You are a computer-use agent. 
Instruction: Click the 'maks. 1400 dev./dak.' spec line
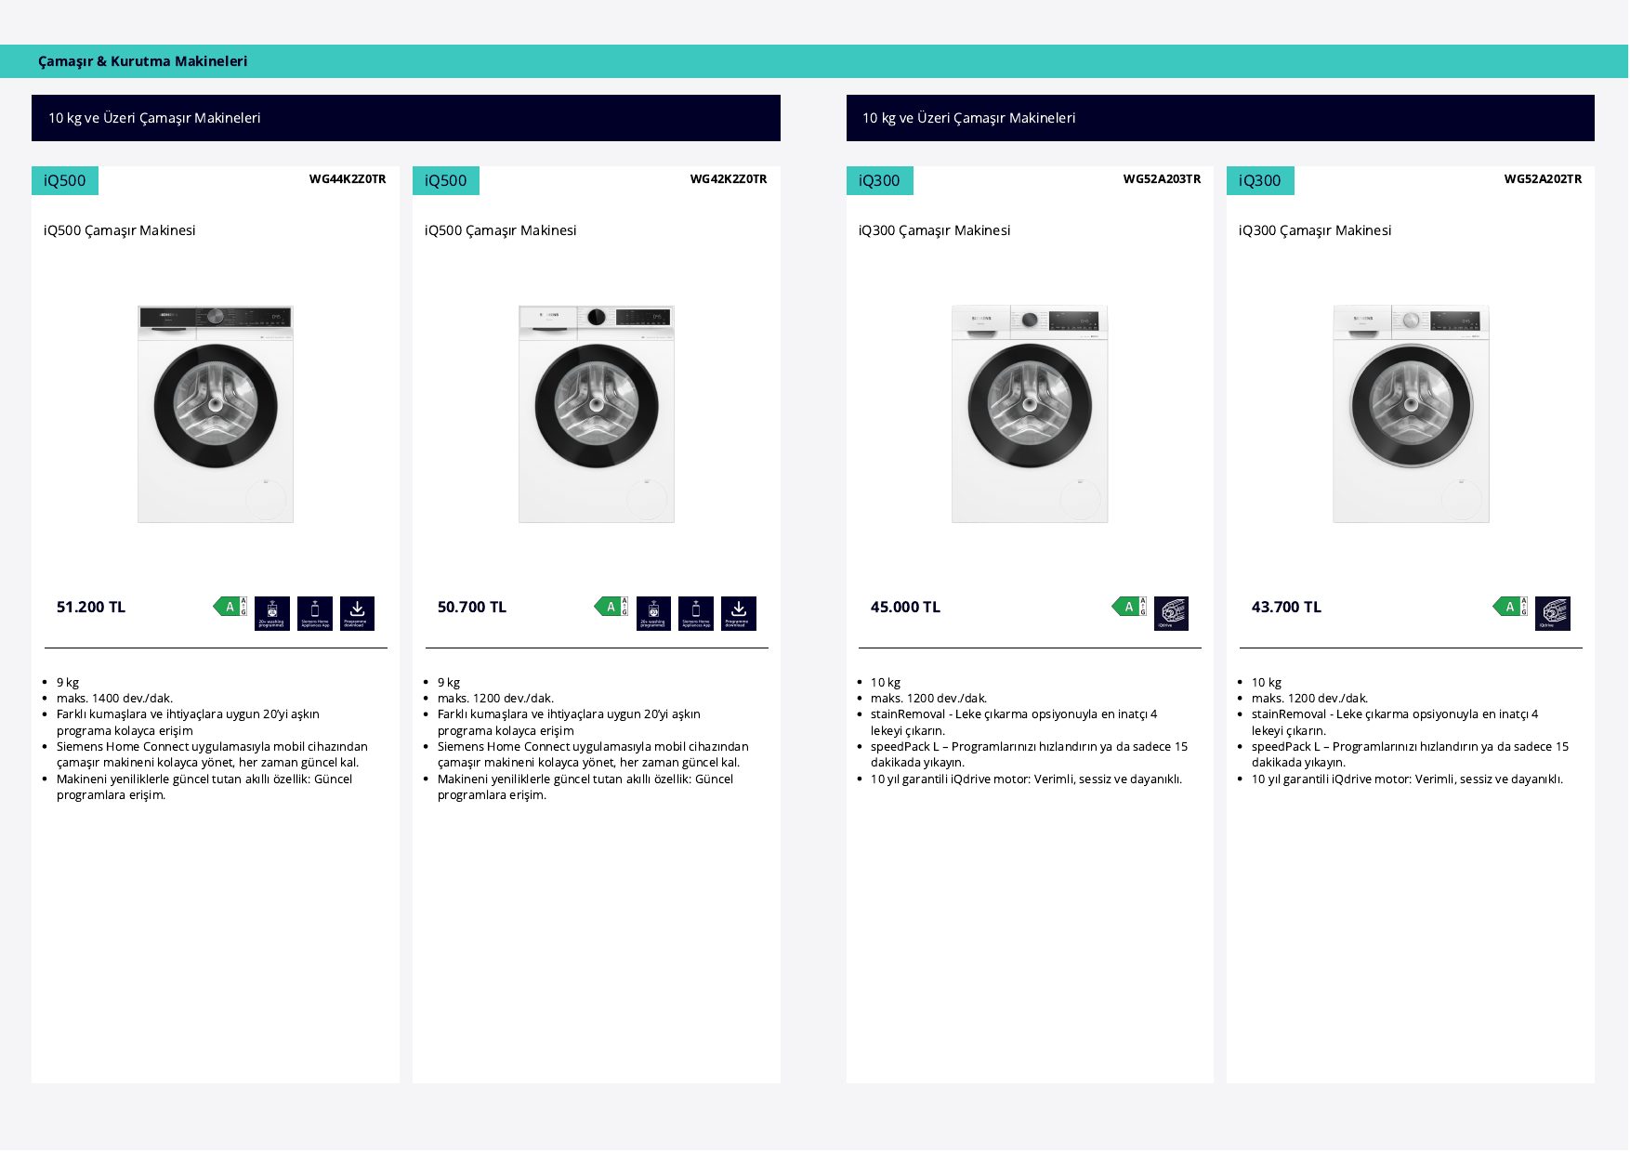tap(114, 699)
